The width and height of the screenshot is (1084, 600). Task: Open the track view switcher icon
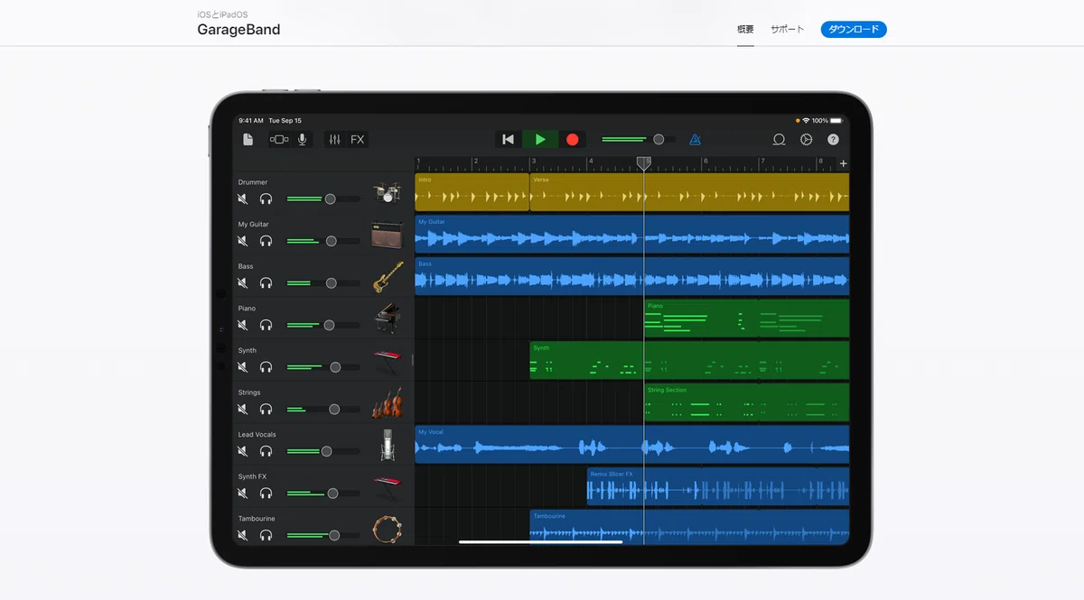pyautogui.click(x=279, y=140)
